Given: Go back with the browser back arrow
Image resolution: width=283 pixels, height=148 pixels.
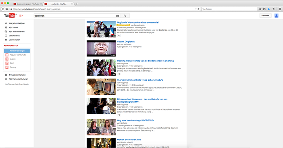Looking at the screenshot, I should pos(3,9).
